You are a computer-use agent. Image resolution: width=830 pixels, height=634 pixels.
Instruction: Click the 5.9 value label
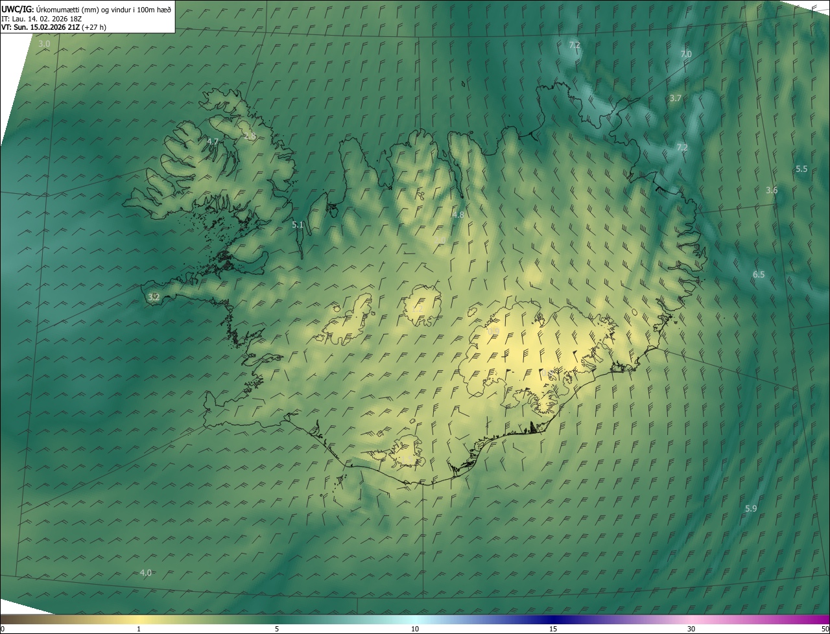[751, 508]
